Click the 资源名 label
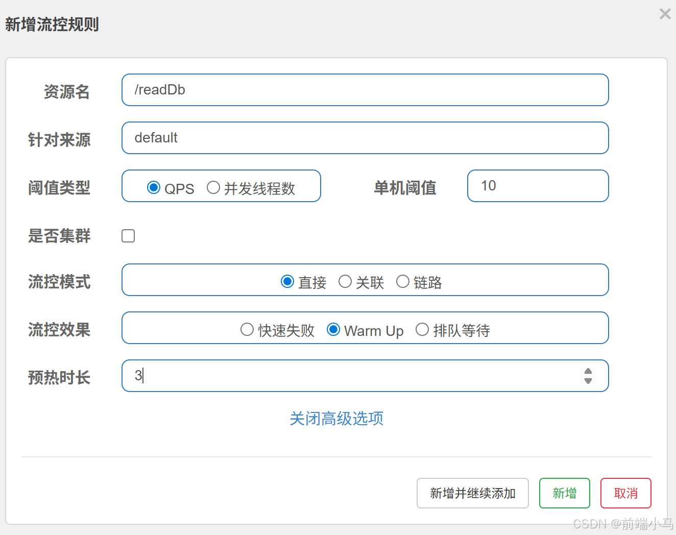This screenshot has height=535, width=676. click(67, 92)
